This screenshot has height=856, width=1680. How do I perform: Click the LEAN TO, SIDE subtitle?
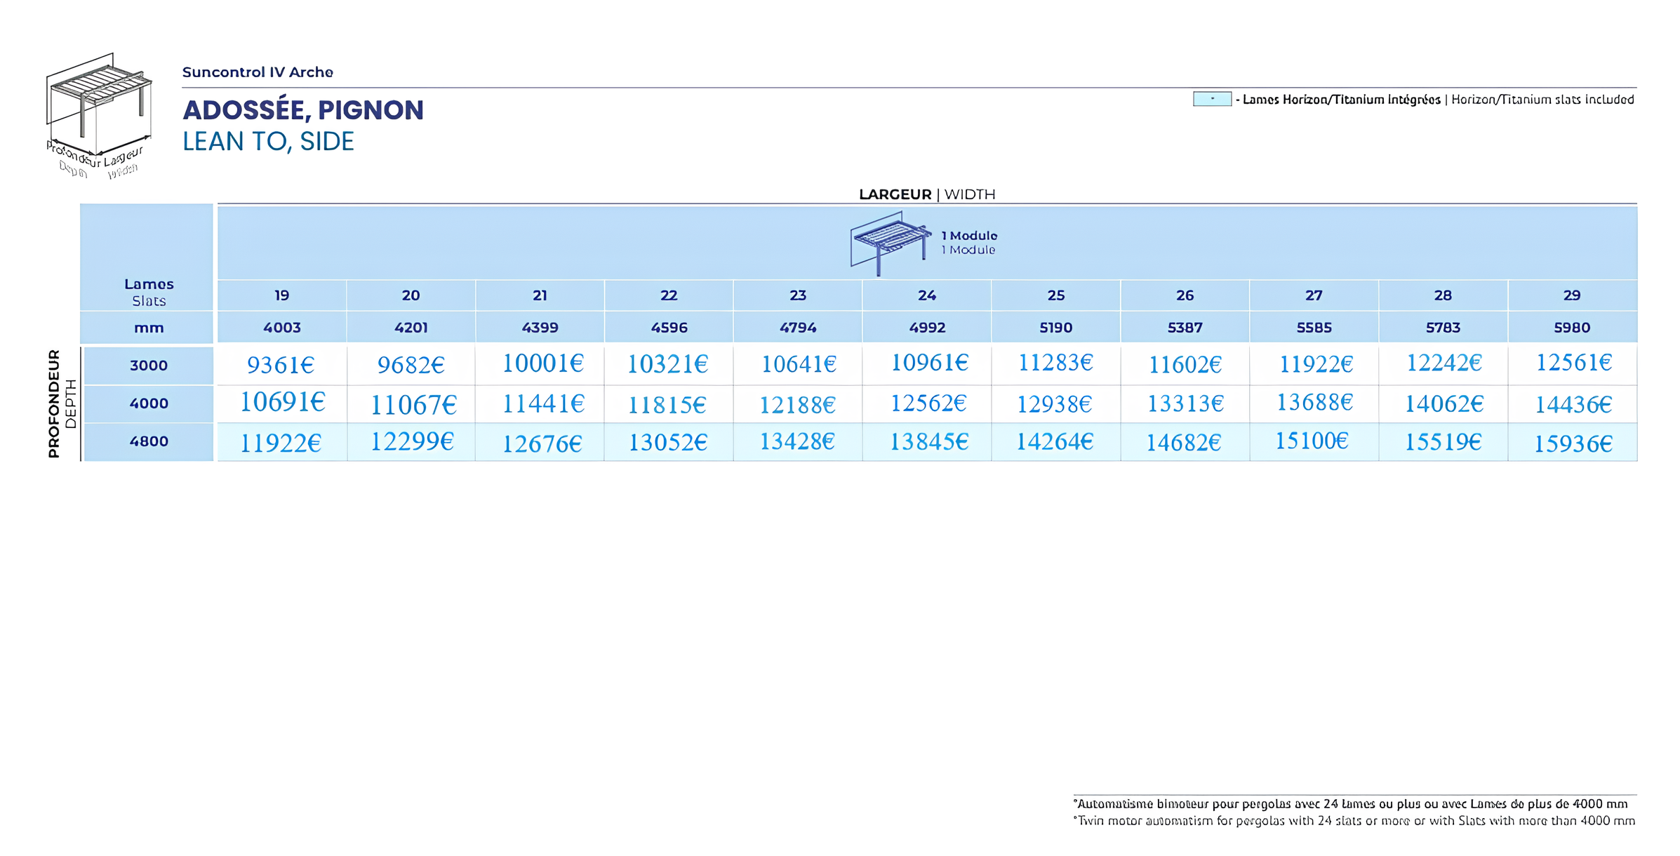(268, 142)
